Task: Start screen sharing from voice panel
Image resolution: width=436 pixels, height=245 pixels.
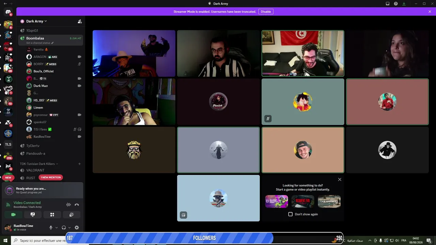Action: pyautogui.click(x=33, y=214)
